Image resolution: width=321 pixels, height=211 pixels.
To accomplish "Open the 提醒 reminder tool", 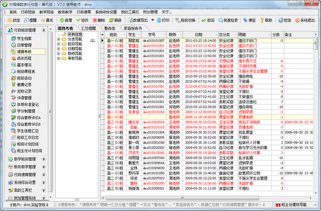I will (x=30, y=20).
